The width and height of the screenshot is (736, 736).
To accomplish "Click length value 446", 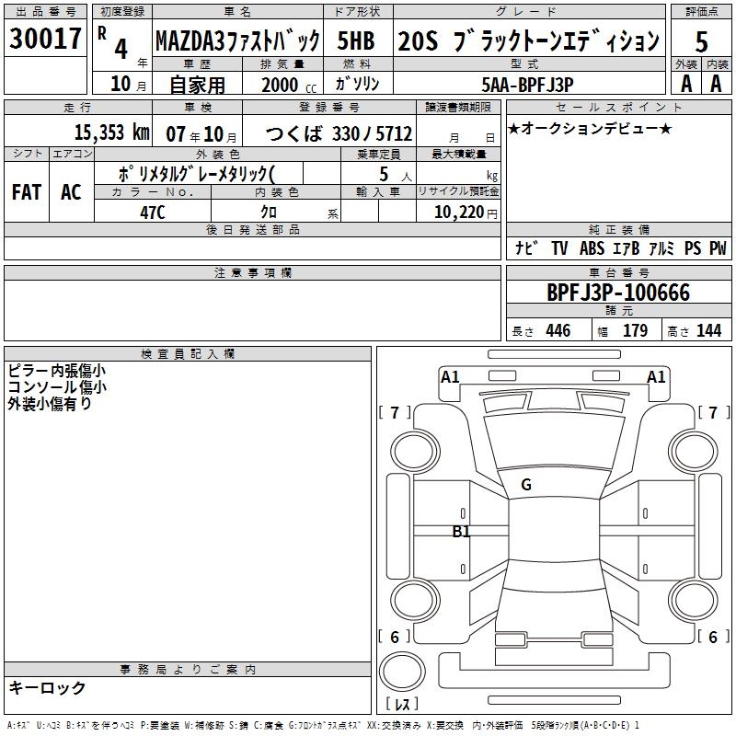I will tap(558, 330).
